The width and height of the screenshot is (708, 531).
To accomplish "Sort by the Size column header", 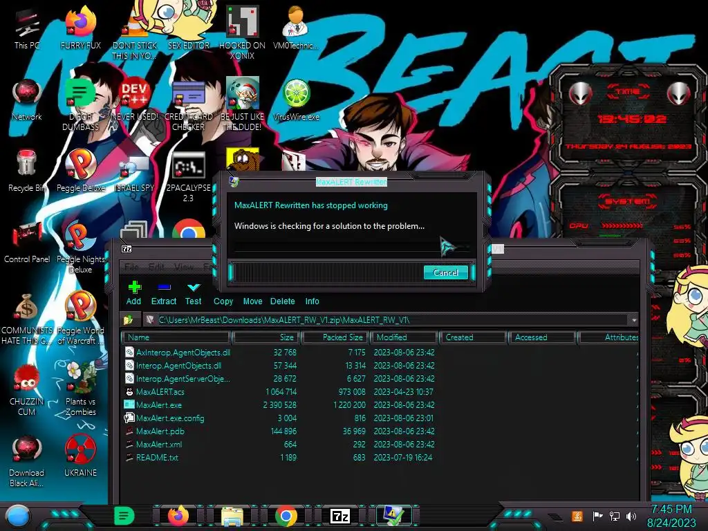I will point(266,337).
